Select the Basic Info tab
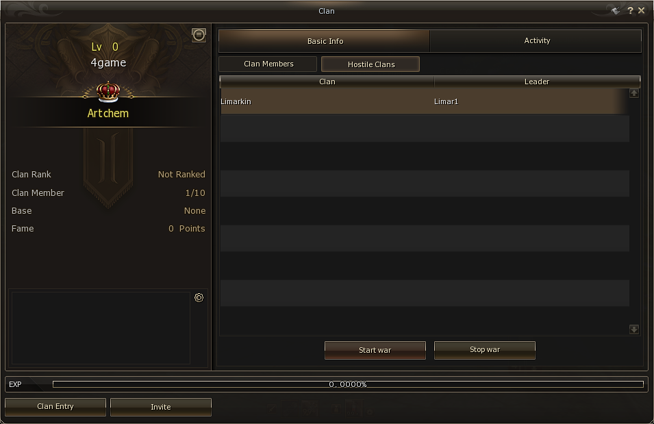Viewport: 654px width, 424px height. [324, 40]
